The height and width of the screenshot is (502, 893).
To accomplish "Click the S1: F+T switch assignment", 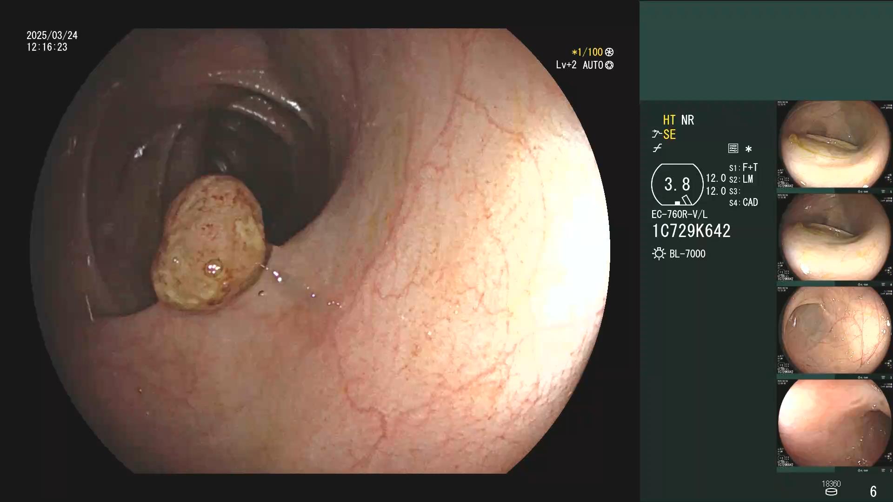I will click(743, 167).
